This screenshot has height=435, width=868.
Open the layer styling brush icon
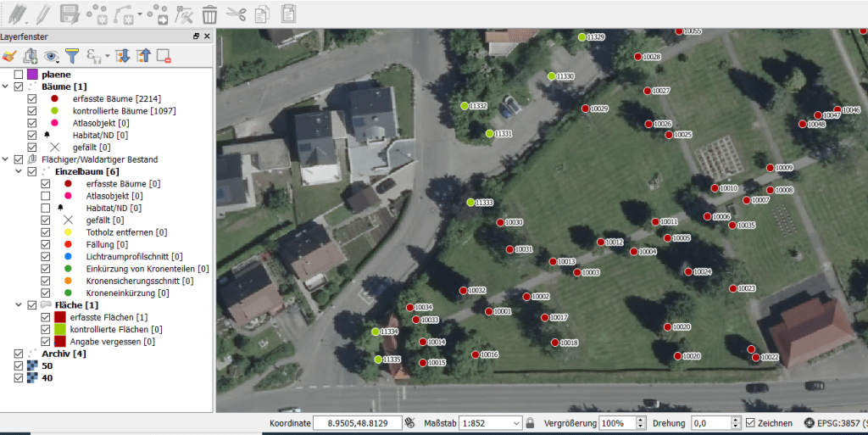(9, 56)
